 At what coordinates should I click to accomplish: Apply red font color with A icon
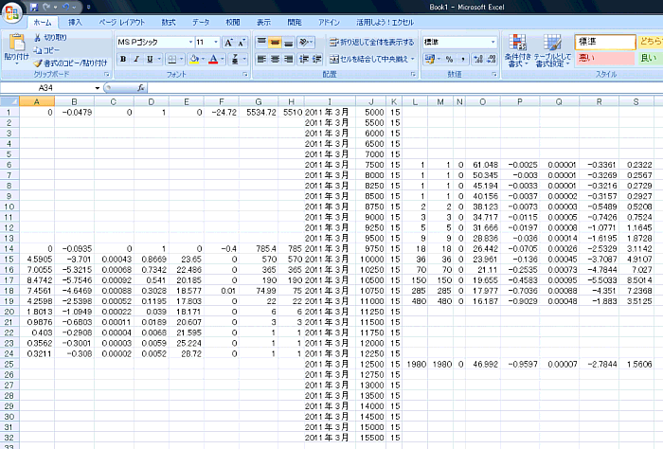(213, 59)
